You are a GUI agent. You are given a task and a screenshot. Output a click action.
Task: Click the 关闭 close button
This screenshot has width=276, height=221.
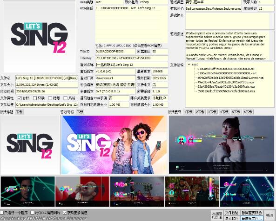coord(269,215)
